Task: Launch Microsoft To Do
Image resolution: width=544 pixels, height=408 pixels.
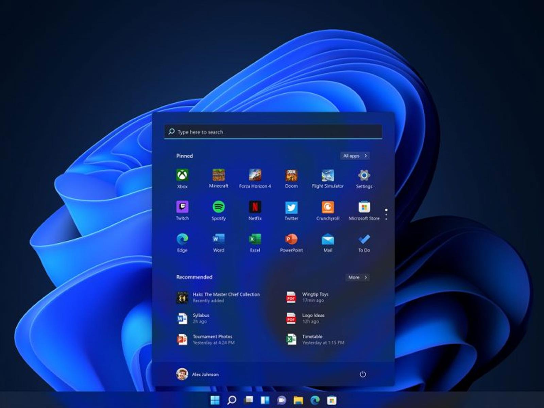Action: [x=364, y=240]
